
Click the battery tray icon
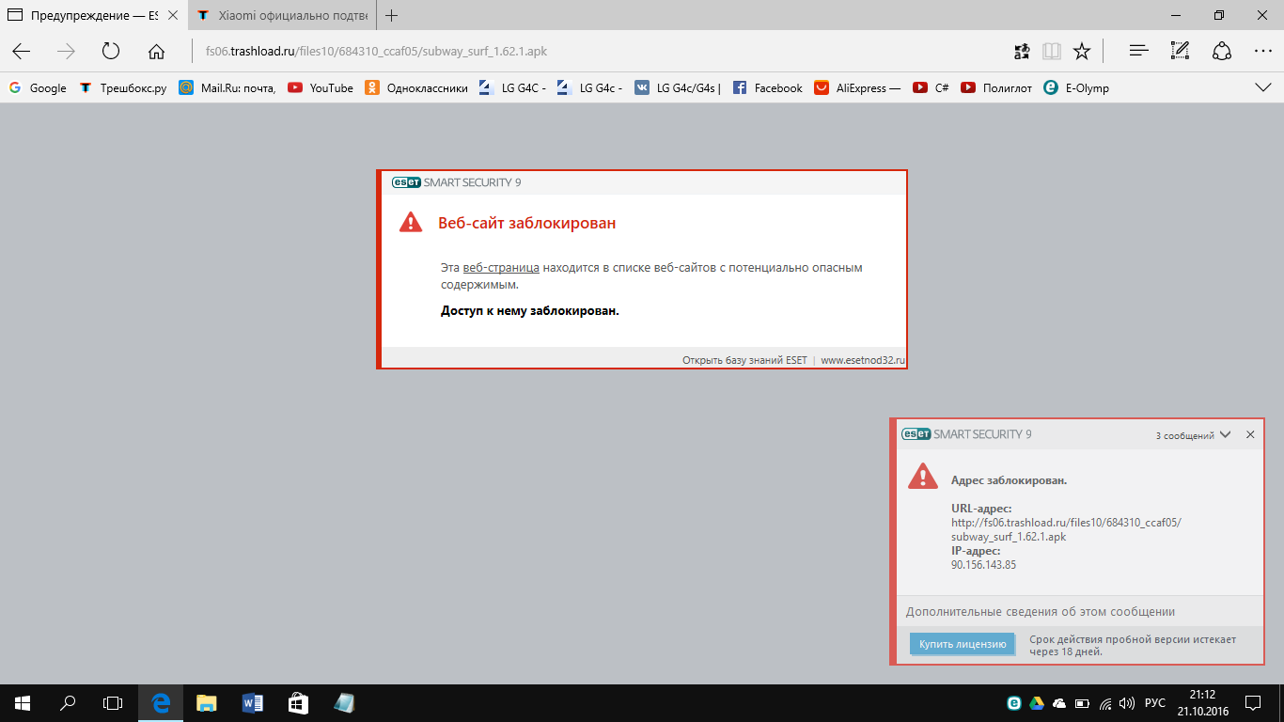pos(1082,702)
